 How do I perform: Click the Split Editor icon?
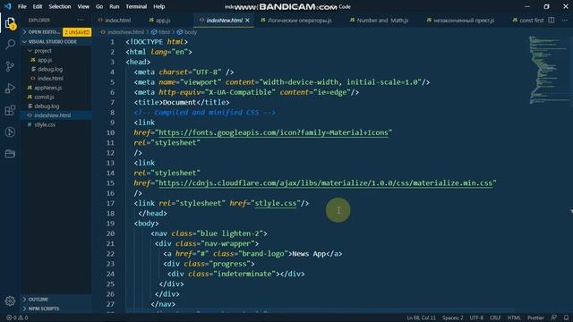[x=552, y=20]
